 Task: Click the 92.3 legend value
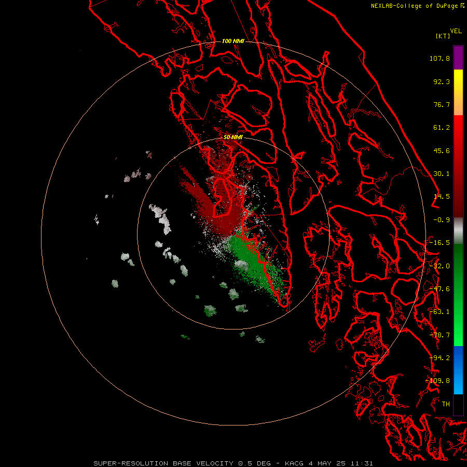pyautogui.click(x=442, y=81)
